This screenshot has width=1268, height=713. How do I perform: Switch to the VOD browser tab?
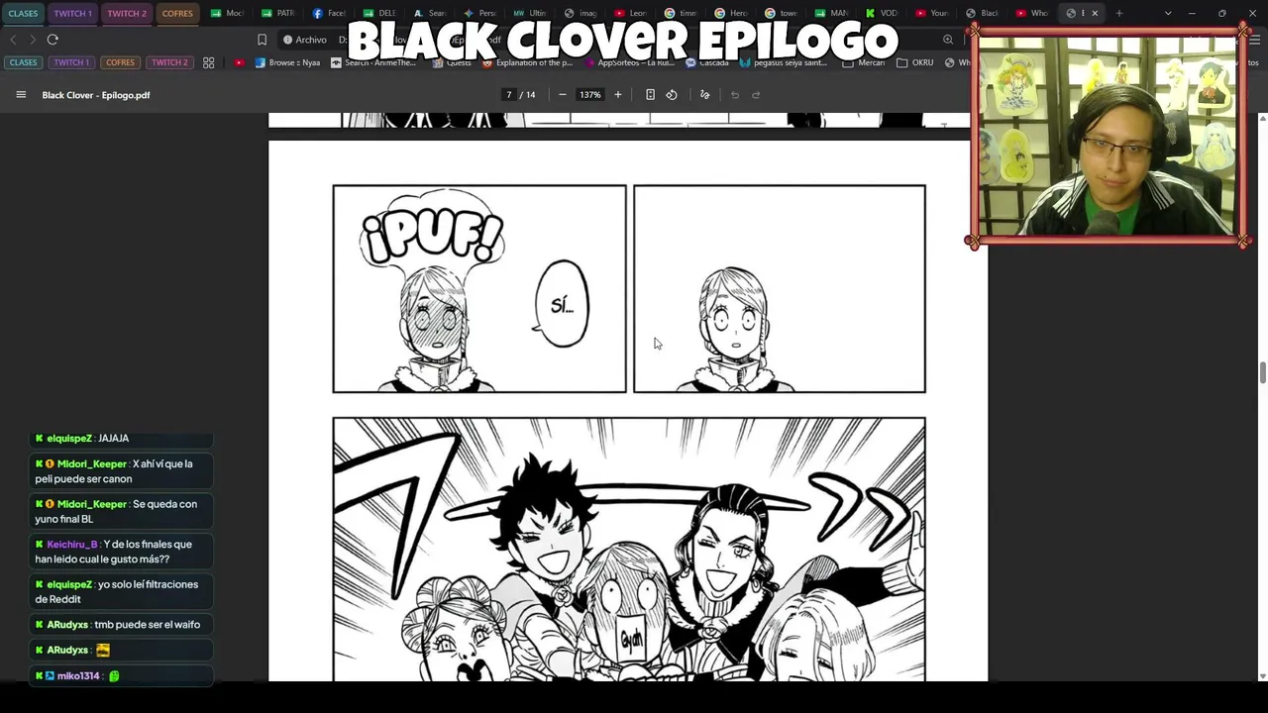882,13
